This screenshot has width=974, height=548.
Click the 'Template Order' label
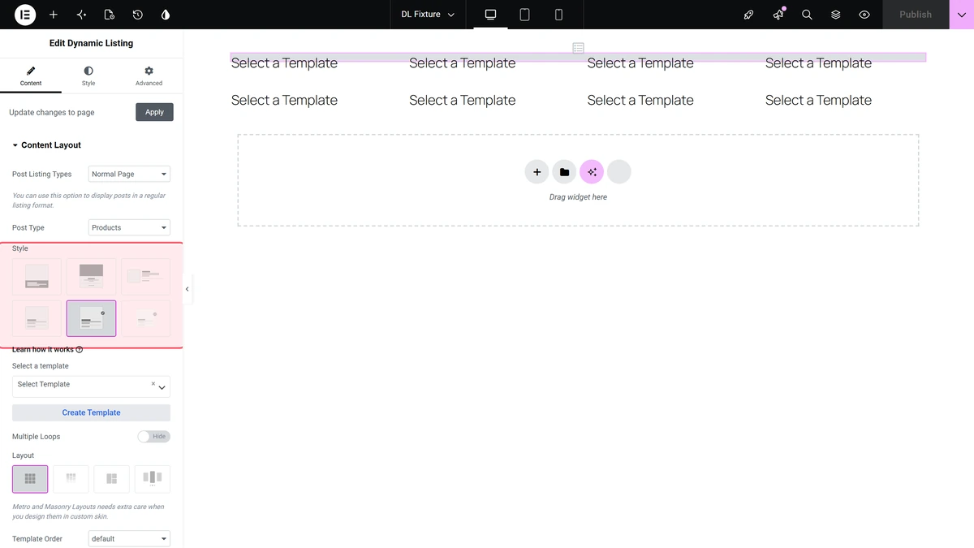[37, 539]
